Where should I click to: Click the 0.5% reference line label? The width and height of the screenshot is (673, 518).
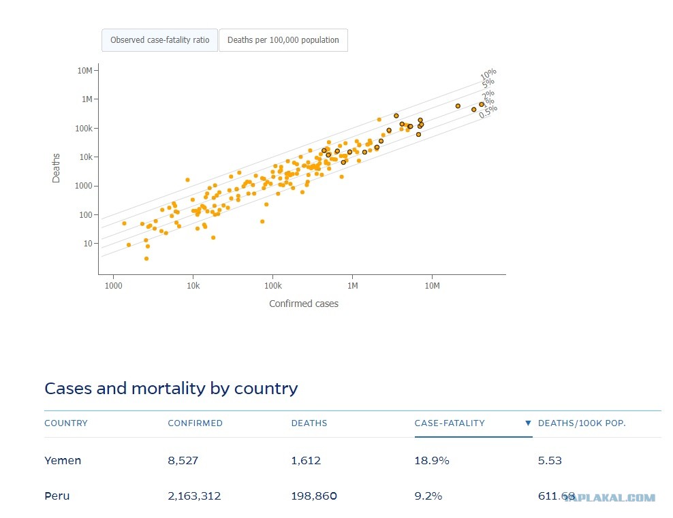pyautogui.click(x=488, y=112)
